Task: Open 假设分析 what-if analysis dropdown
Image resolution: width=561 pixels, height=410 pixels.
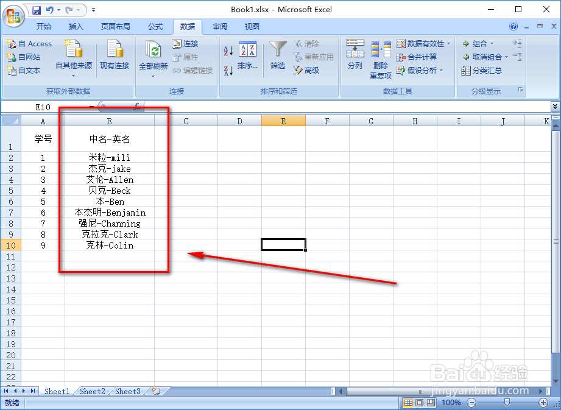Action: click(x=420, y=71)
